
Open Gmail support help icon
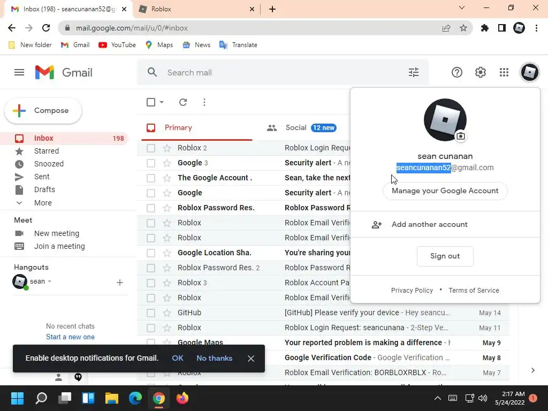[x=457, y=72]
